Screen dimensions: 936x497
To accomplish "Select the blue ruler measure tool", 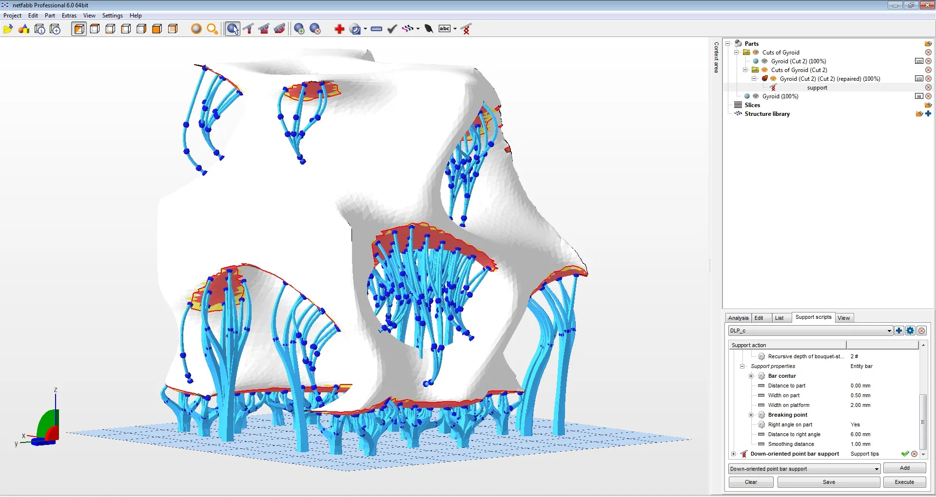I will tap(376, 29).
